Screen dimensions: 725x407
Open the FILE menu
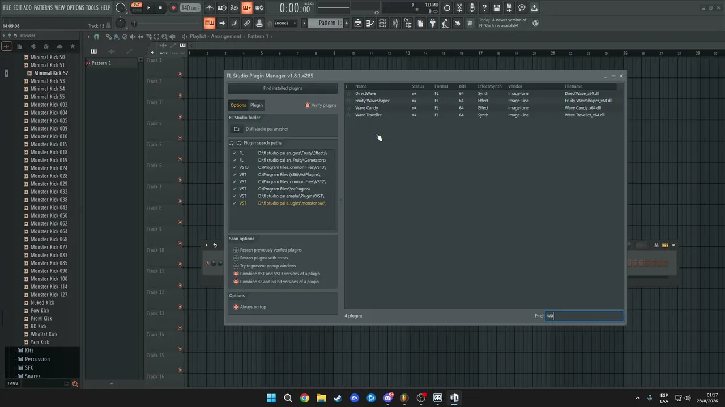7,8
